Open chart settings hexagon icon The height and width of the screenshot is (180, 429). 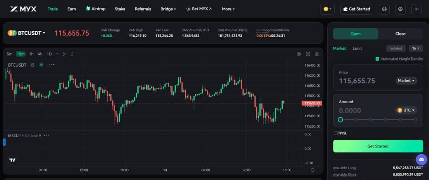click(x=299, y=54)
